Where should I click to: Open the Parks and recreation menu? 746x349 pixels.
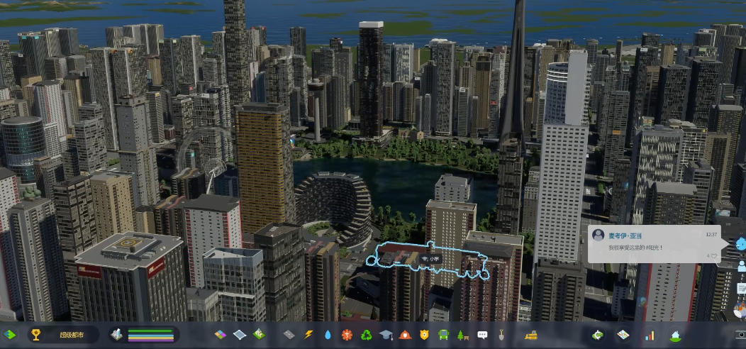coord(463,335)
